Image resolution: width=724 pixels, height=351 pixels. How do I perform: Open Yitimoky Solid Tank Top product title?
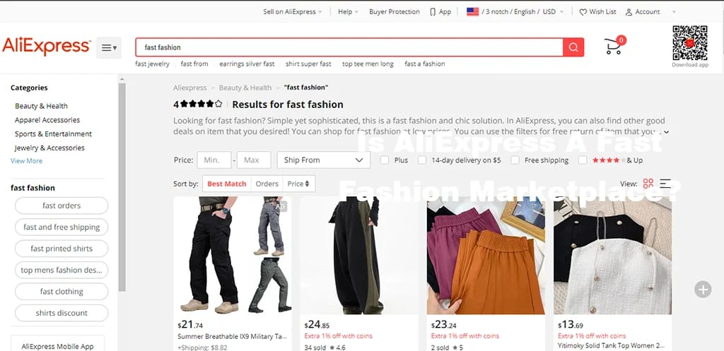(612, 345)
